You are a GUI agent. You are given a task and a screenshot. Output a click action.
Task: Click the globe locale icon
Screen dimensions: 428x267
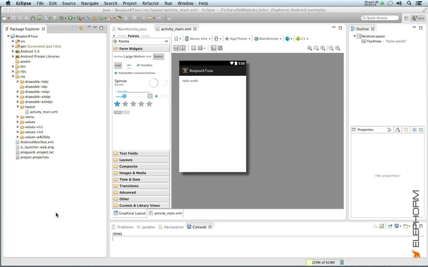(287, 39)
